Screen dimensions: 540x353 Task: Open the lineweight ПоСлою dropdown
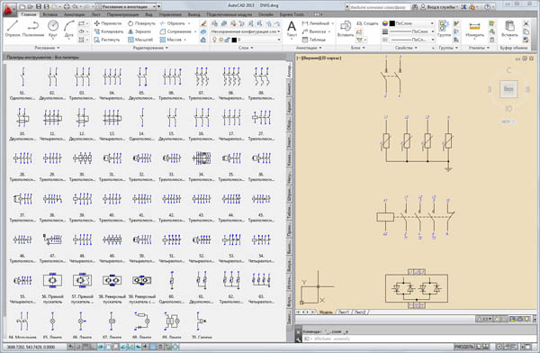pyautogui.click(x=412, y=32)
